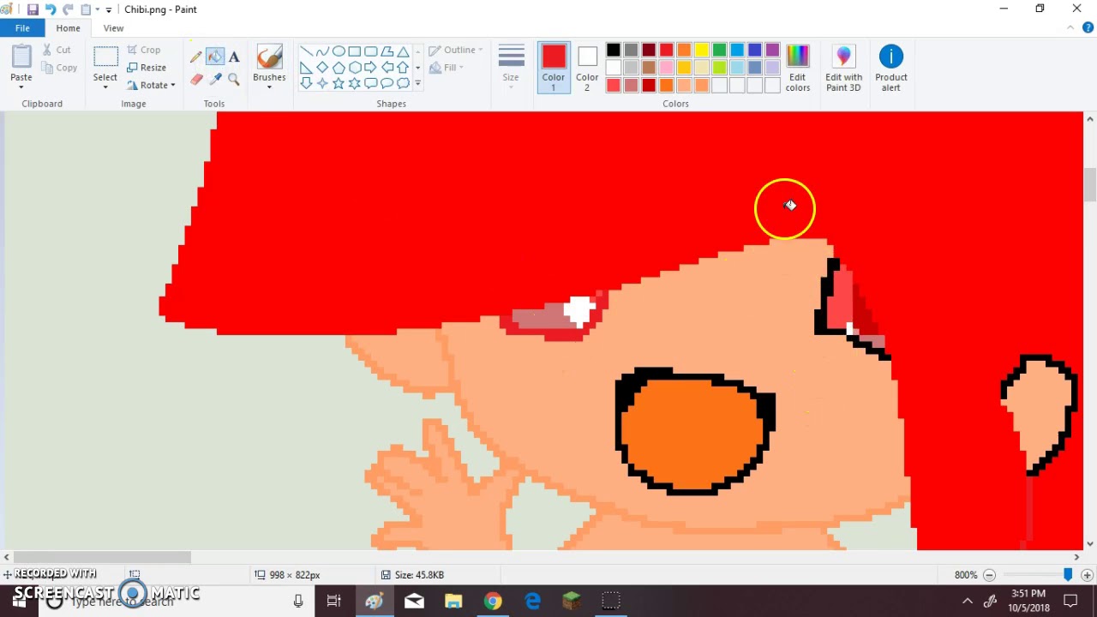Pick the black color swatch
1097x617 pixels.
(x=614, y=50)
